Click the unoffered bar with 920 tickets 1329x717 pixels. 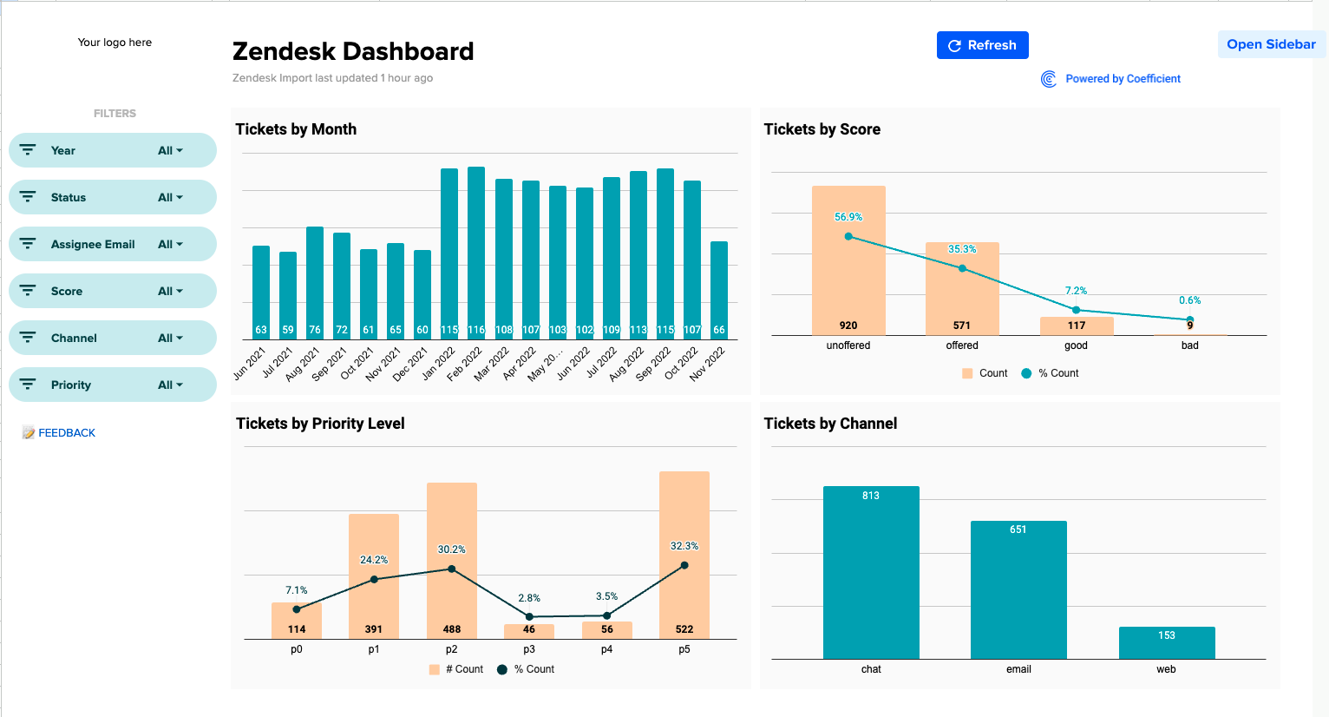[x=848, y=260]
